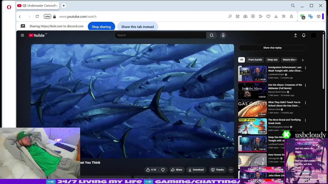Bookmark the page with heart icon

click(x=268, y=16)
